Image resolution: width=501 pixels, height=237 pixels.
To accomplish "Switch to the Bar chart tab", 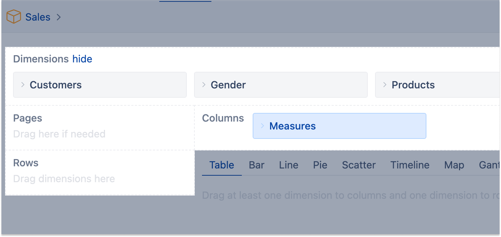I will point(257,165).
